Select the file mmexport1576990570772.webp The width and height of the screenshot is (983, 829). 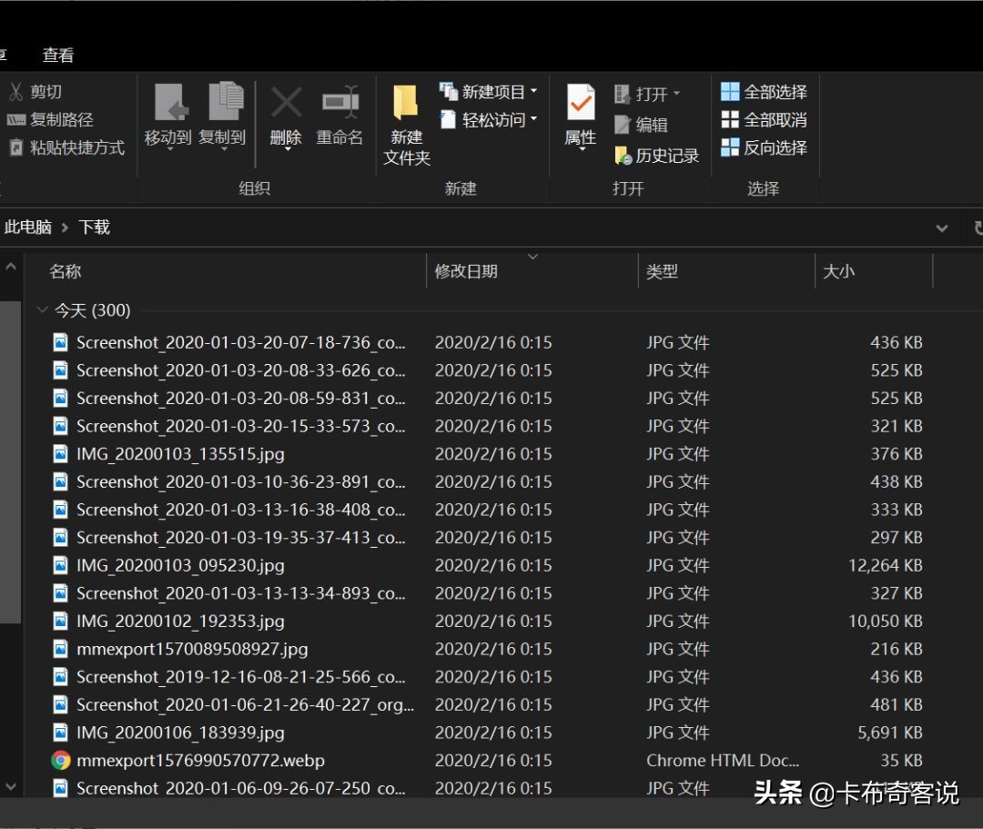200,761
